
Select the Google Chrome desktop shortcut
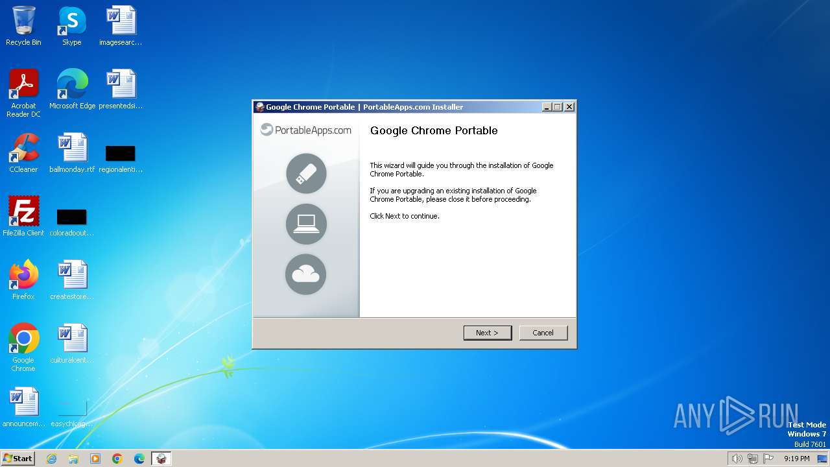(x=23, y=348)
